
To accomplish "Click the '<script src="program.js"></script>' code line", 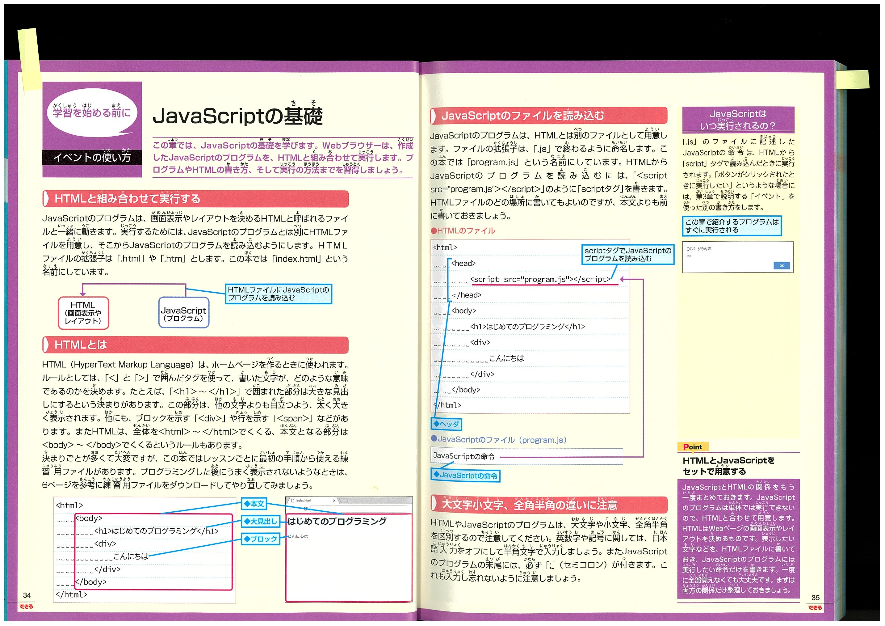I will (540, 279).
